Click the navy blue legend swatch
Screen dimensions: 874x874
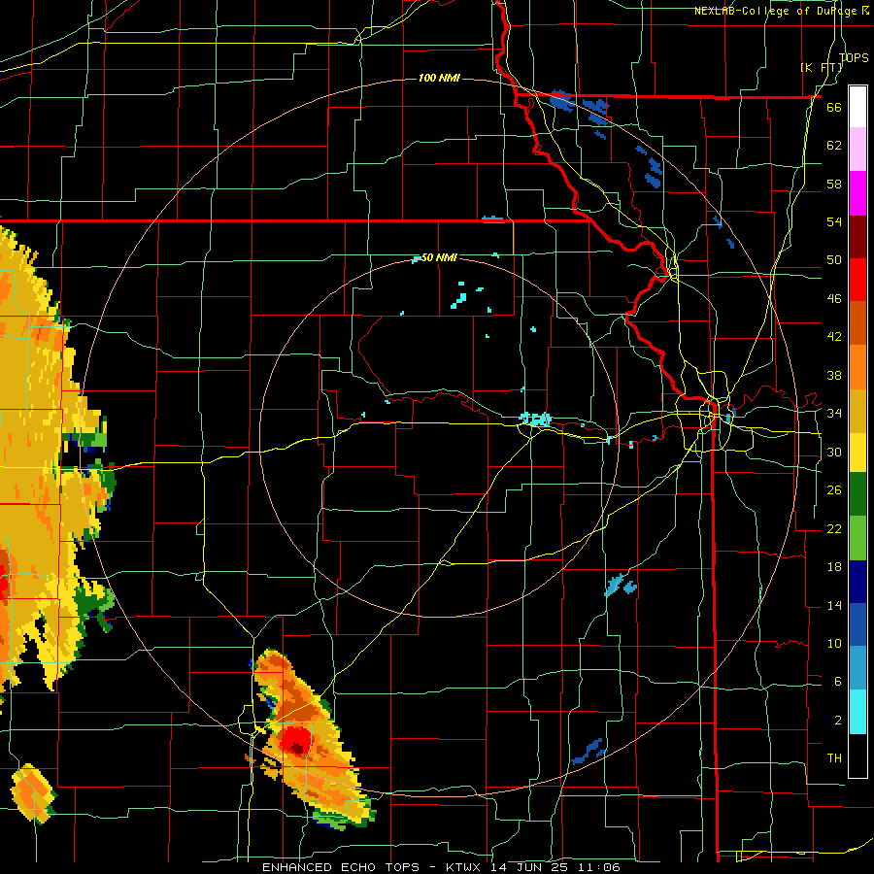(x=857, y=582)
